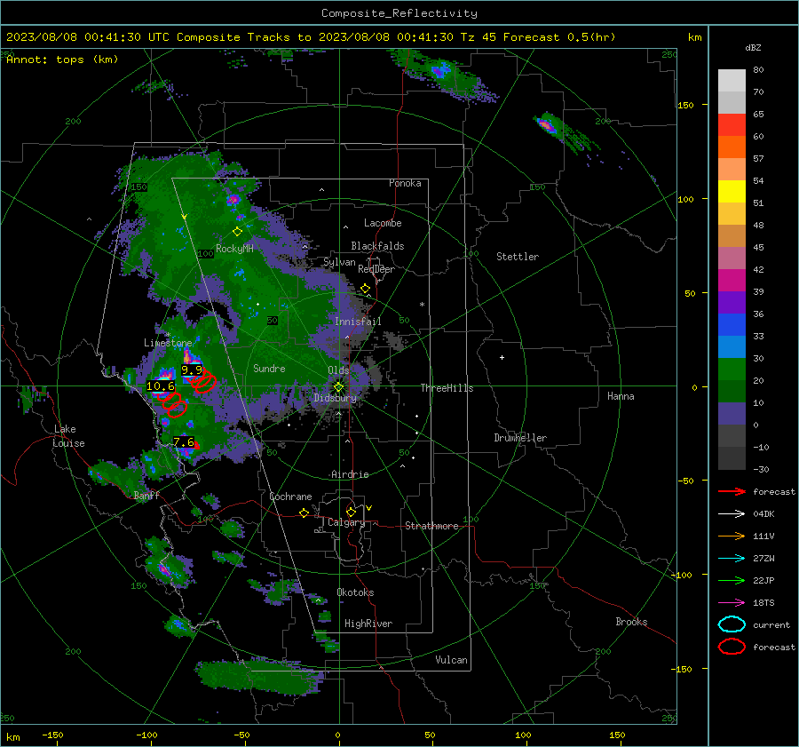799x747 pixels.
Task: Click the Lacombe town label
Action: pyautogui.click(x=383, y=223)
